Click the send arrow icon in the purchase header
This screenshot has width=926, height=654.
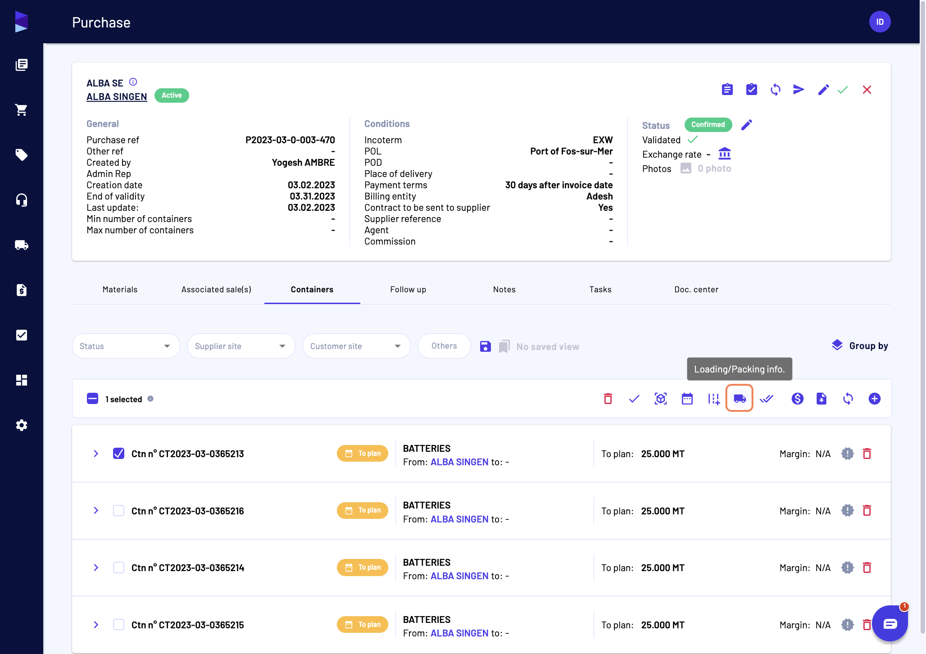click(x=799, y=90)
